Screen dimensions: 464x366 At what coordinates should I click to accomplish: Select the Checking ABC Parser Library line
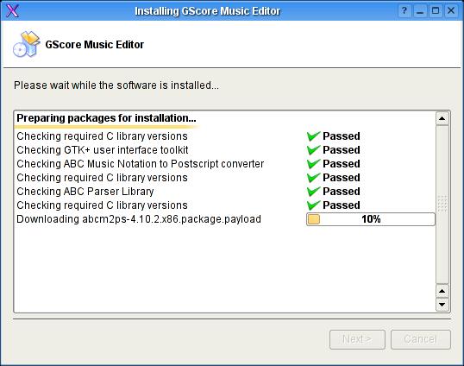[x=85, y=192]
